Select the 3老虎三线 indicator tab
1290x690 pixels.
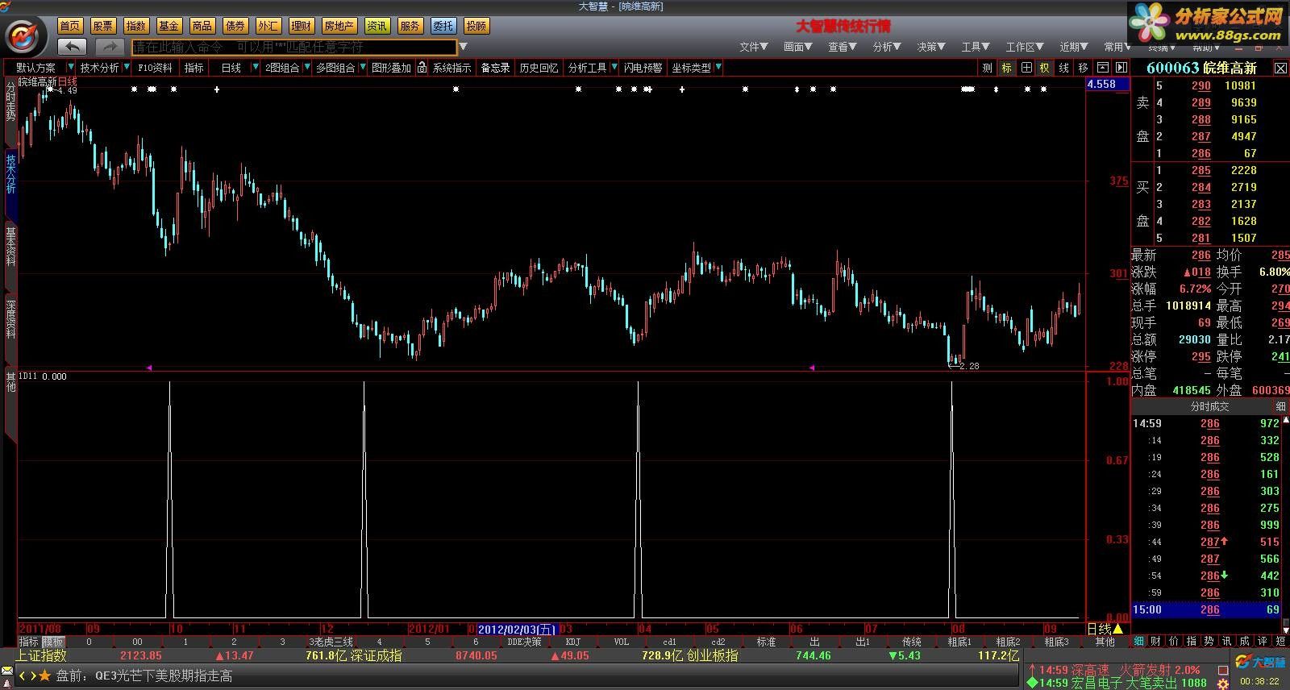tap(331, 642)
